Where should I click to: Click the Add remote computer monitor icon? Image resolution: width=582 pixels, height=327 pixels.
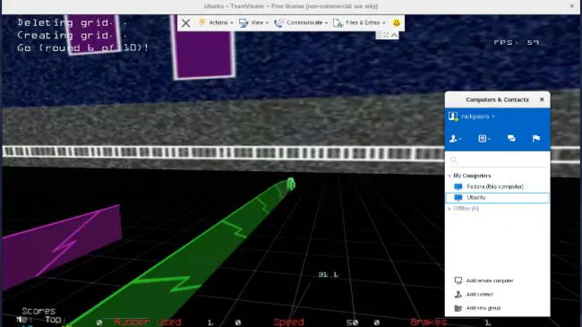[x=458, y=280]
